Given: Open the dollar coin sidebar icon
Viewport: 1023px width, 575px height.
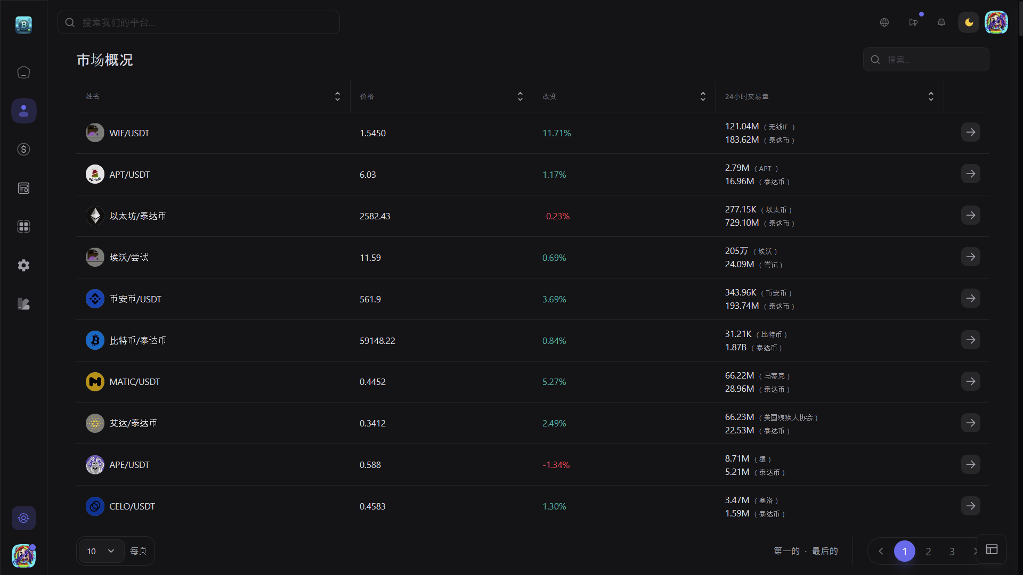Looking at the screenshot, I should tap(23, 150).
